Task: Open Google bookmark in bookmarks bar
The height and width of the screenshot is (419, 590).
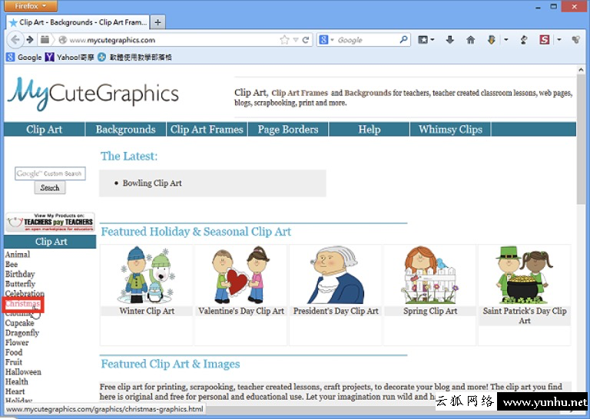Action: coord(24,57)
